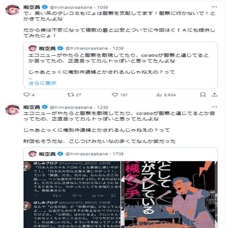Image resolution: width=228 pixels, height=228 pixels.
Task: Open replies on the 10分 tweet
Action: tap(29, 95)
